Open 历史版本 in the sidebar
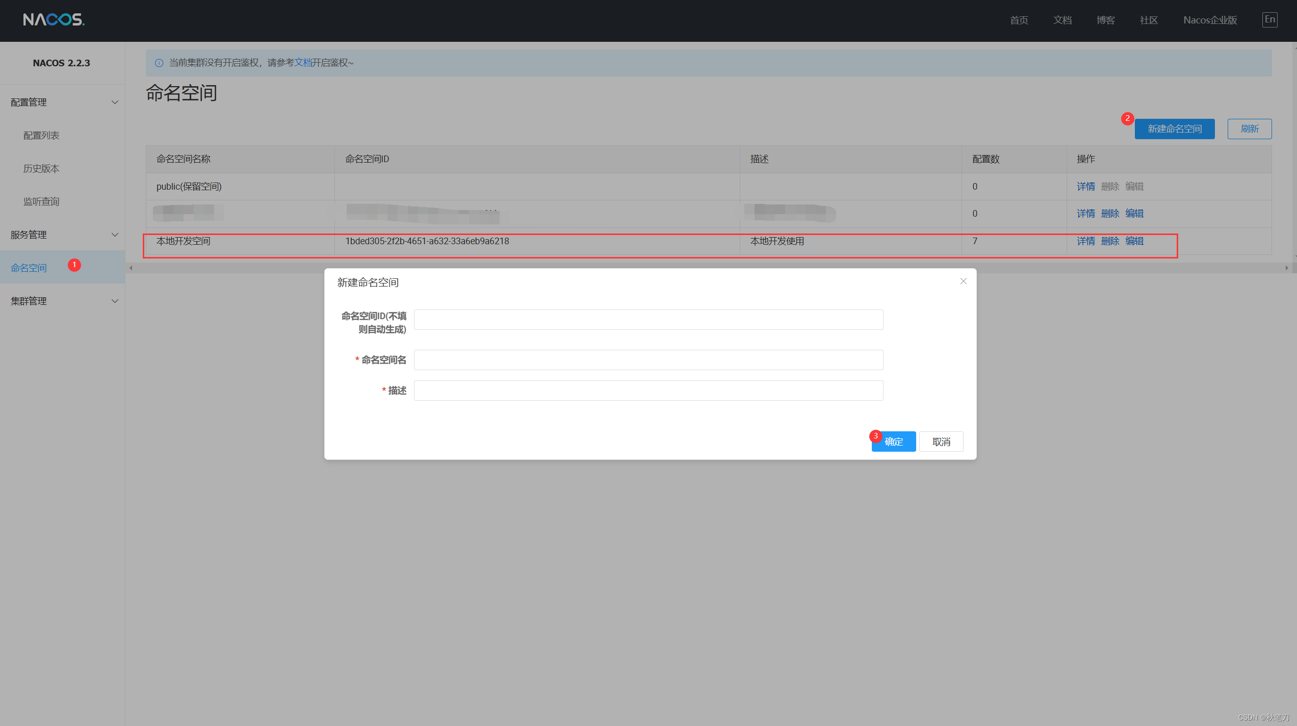The height and width of the screenshot is (726, 1297). click(x=41, y=169)
